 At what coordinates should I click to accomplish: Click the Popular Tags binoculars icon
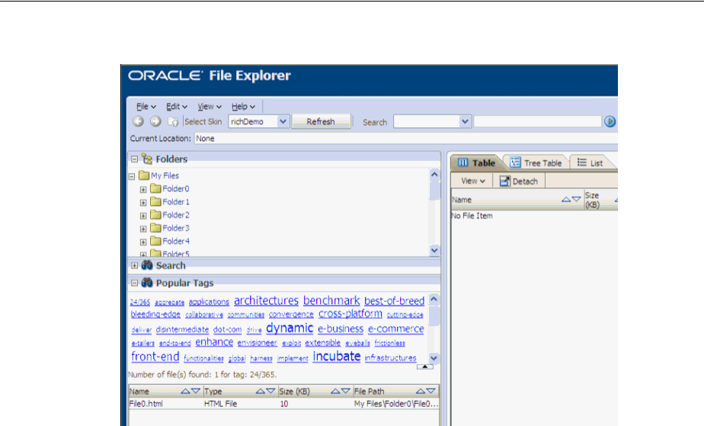147,283
